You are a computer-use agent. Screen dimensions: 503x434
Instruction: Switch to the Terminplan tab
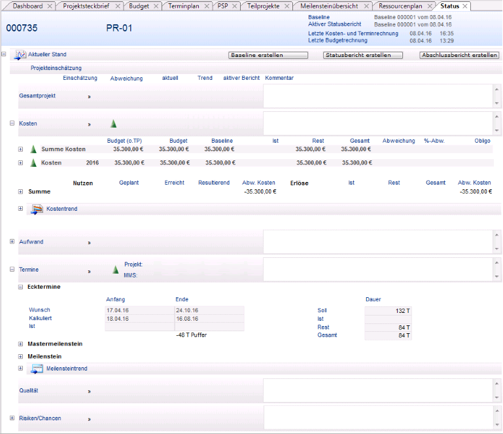click(x=184, y=6)
